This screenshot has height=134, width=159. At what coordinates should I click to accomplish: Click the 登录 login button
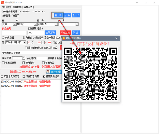click(x=57, y=15)
